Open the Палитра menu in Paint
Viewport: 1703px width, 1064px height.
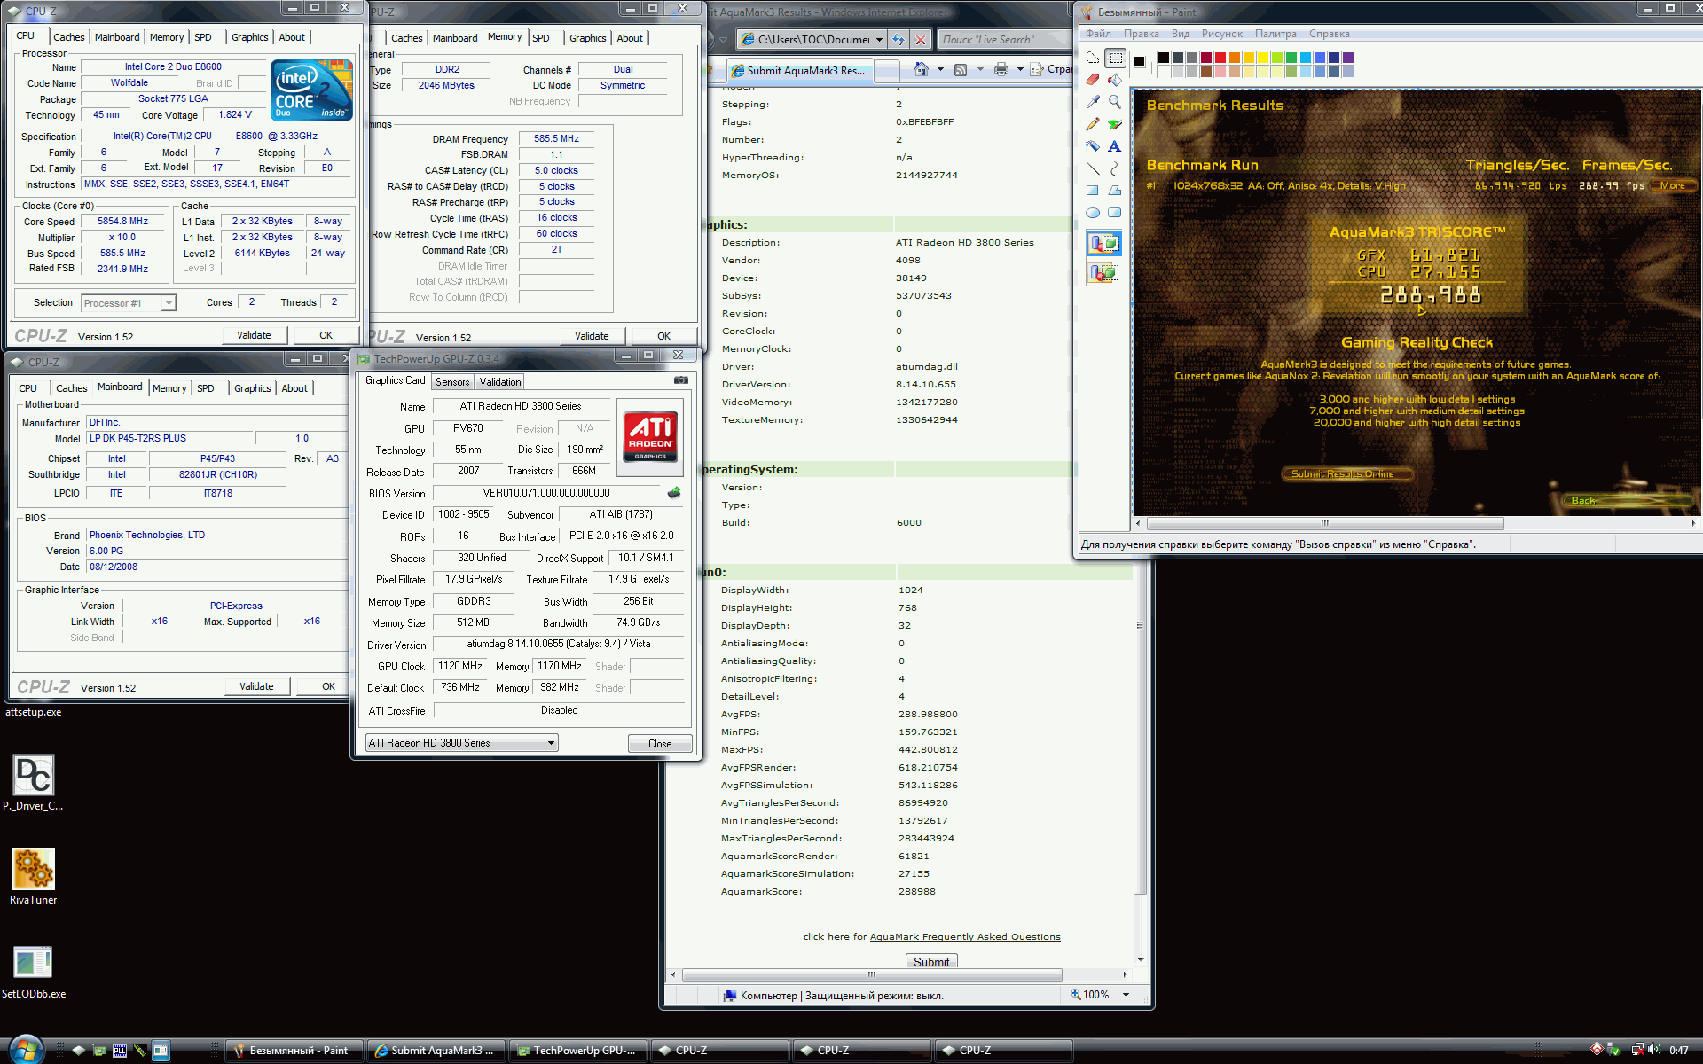[x=1275, y=34]
